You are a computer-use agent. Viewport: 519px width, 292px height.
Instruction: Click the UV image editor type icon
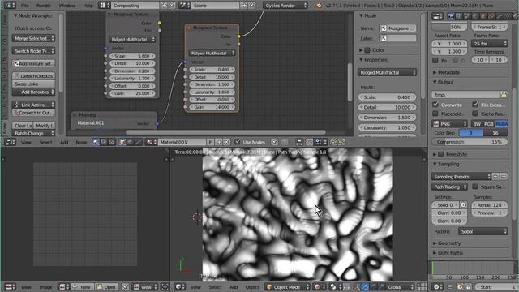pyautogui.click(x=10, y=286)
